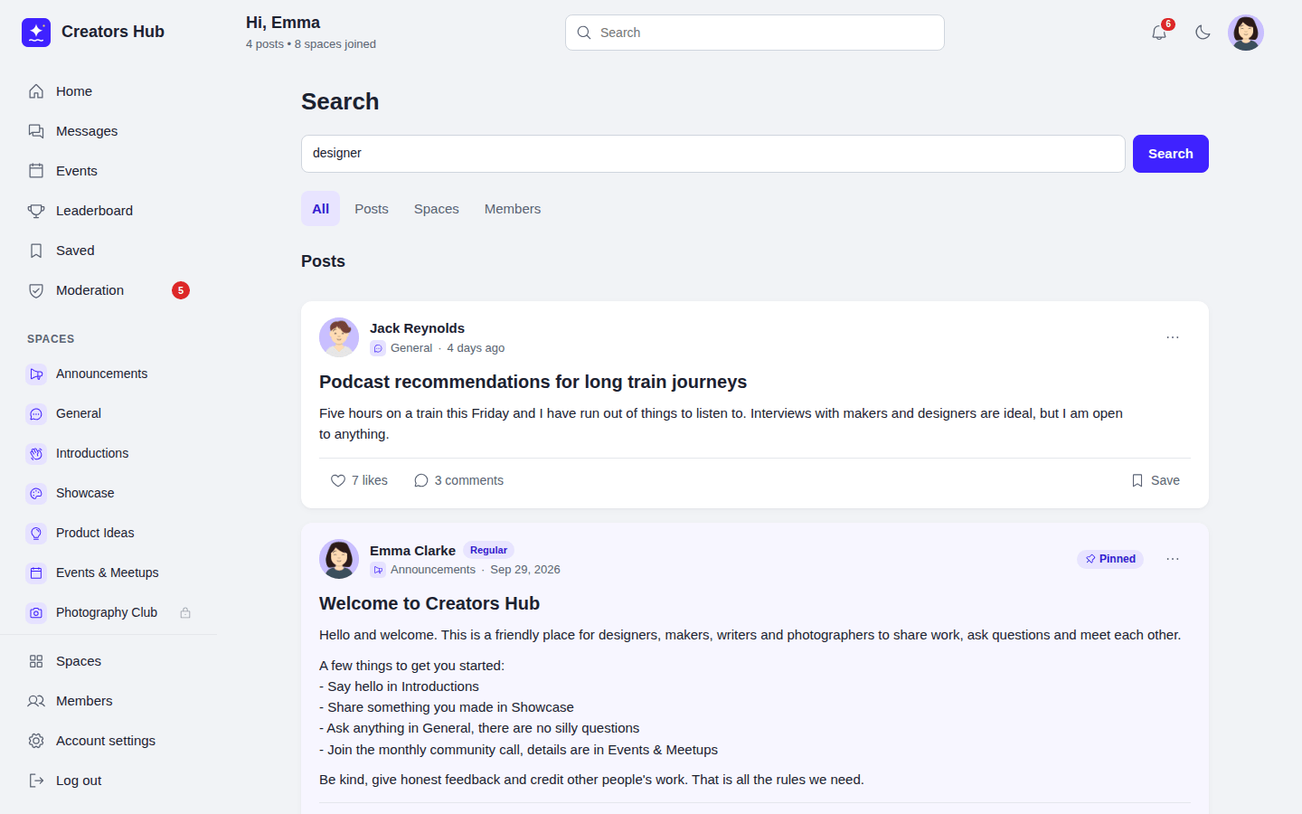
Task: Open Saved posts
Action: point(108,251)
